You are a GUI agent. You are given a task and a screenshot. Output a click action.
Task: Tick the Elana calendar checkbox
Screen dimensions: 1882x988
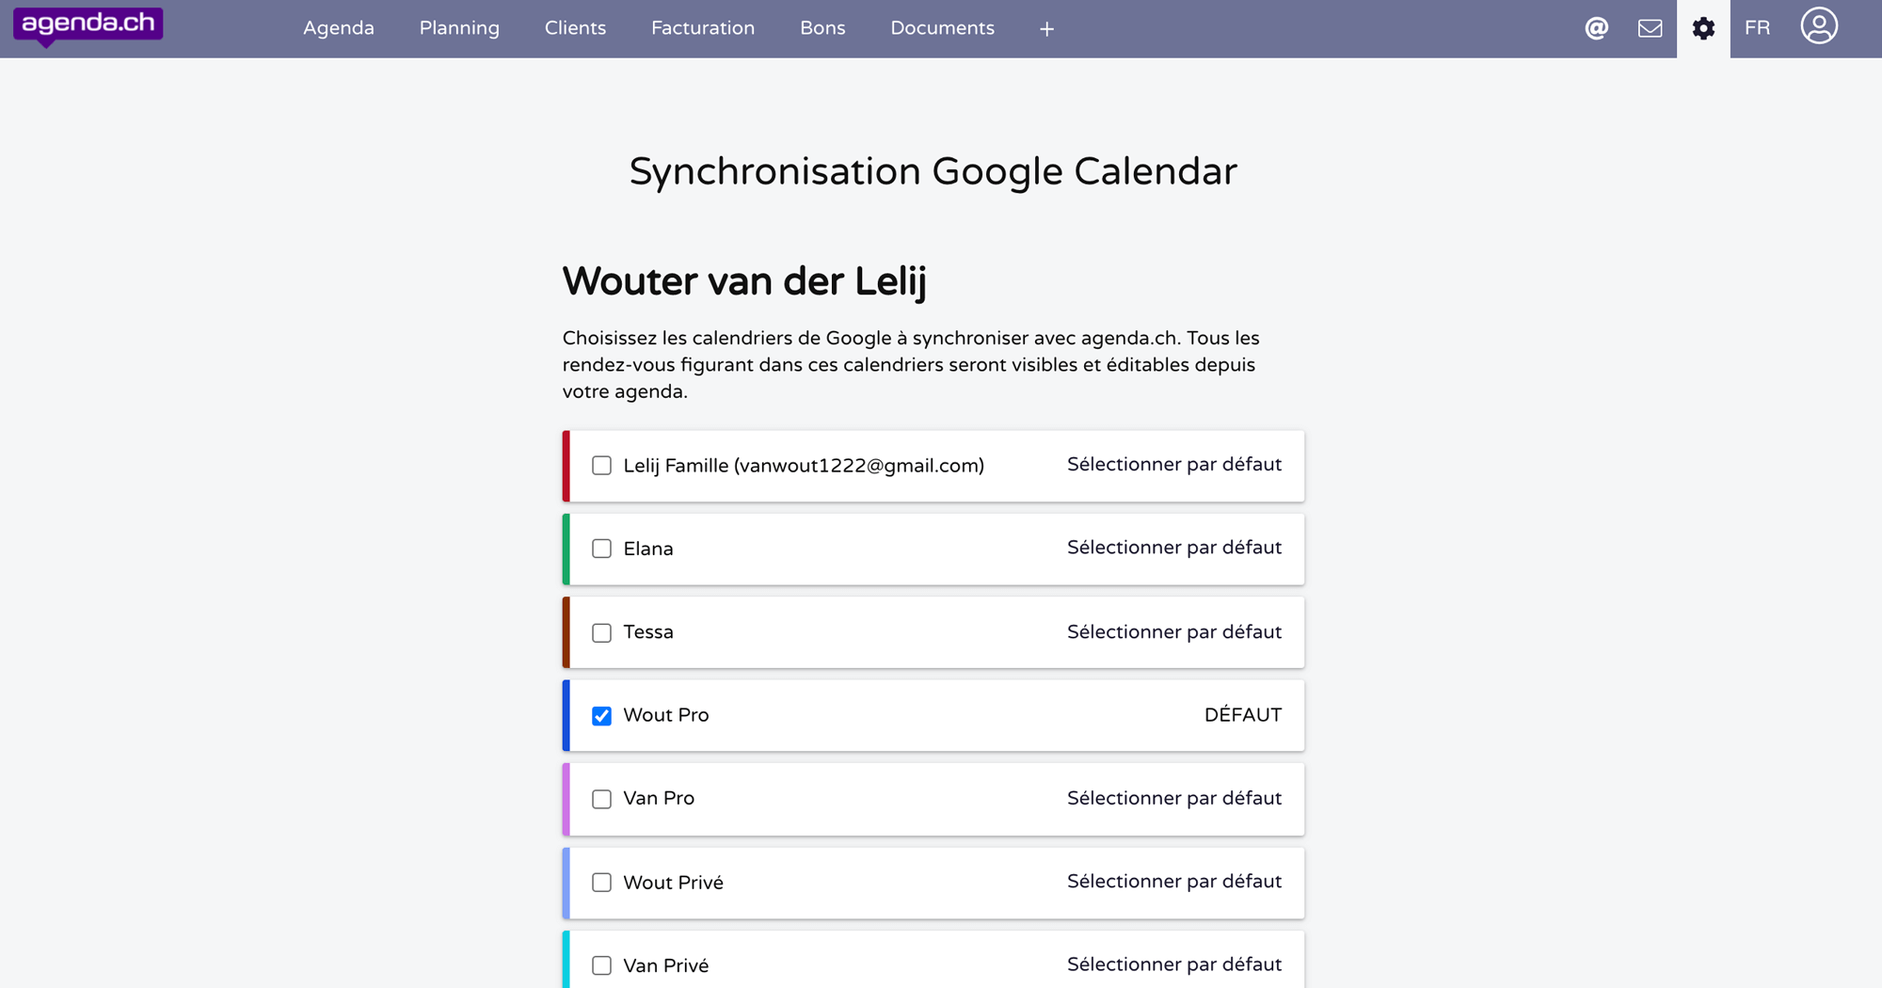pos(601,549)
